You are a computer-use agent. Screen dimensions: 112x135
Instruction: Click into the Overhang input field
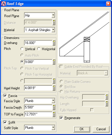tap(38, 43)
